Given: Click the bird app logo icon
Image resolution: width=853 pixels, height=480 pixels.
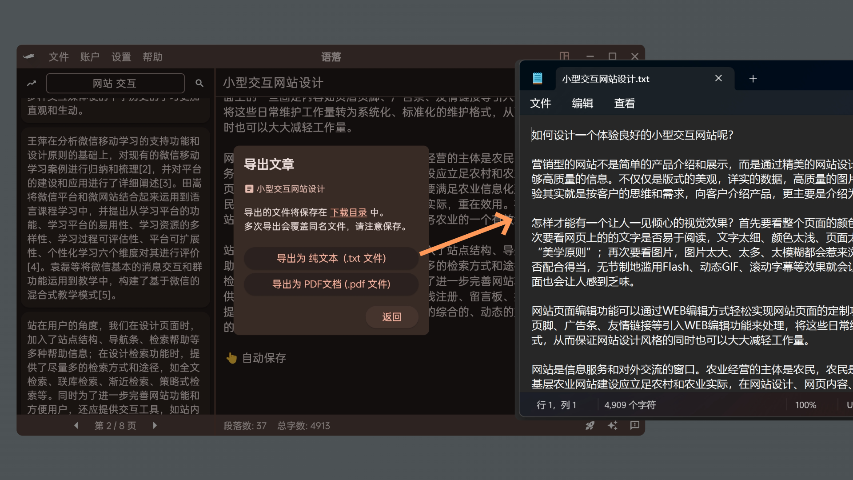Looking at the screenshot, I should tap(29, 56).
